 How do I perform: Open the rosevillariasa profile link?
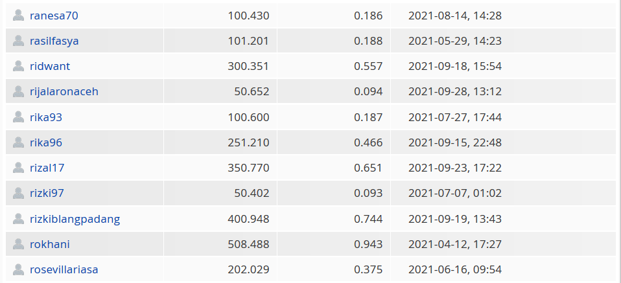pos(64,269)
